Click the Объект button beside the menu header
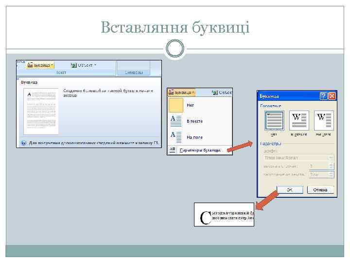This screenshot has height=263, width=350. click(222, 93)
